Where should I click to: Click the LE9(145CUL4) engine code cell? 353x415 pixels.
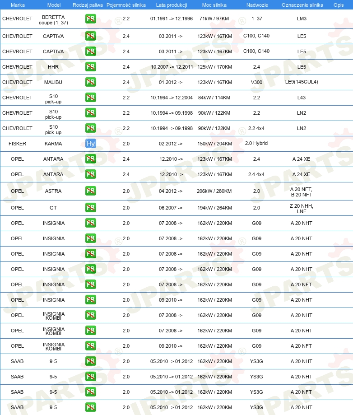tap(302, 82)
